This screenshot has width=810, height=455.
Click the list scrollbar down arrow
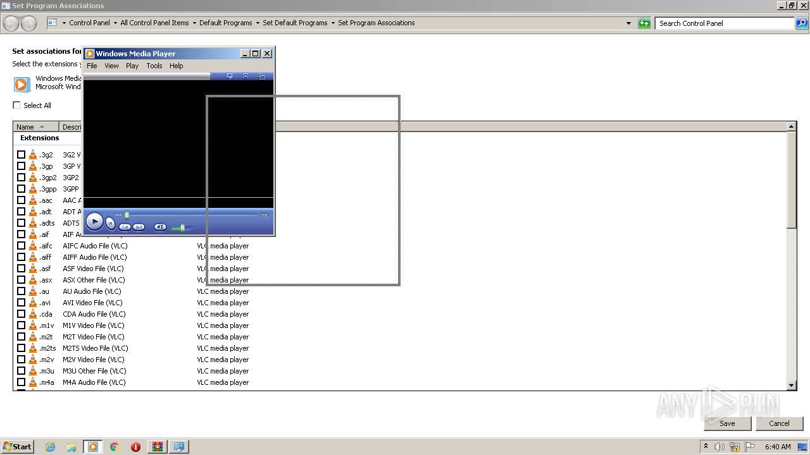pos(791,385)
